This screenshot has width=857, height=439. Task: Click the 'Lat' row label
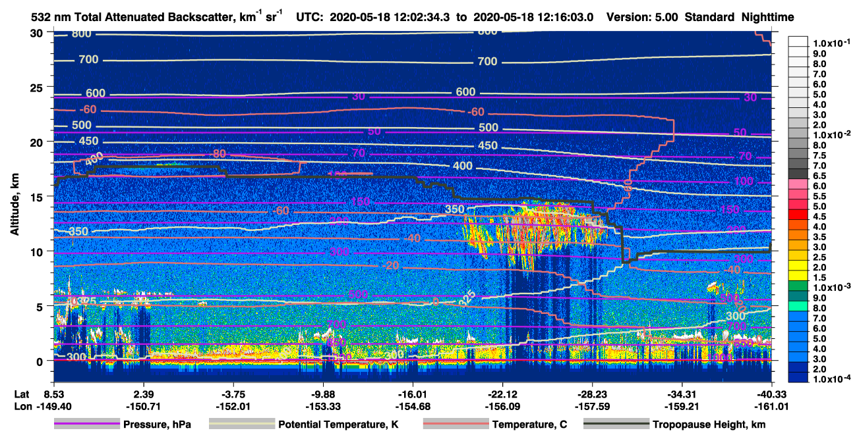(21, 394)
